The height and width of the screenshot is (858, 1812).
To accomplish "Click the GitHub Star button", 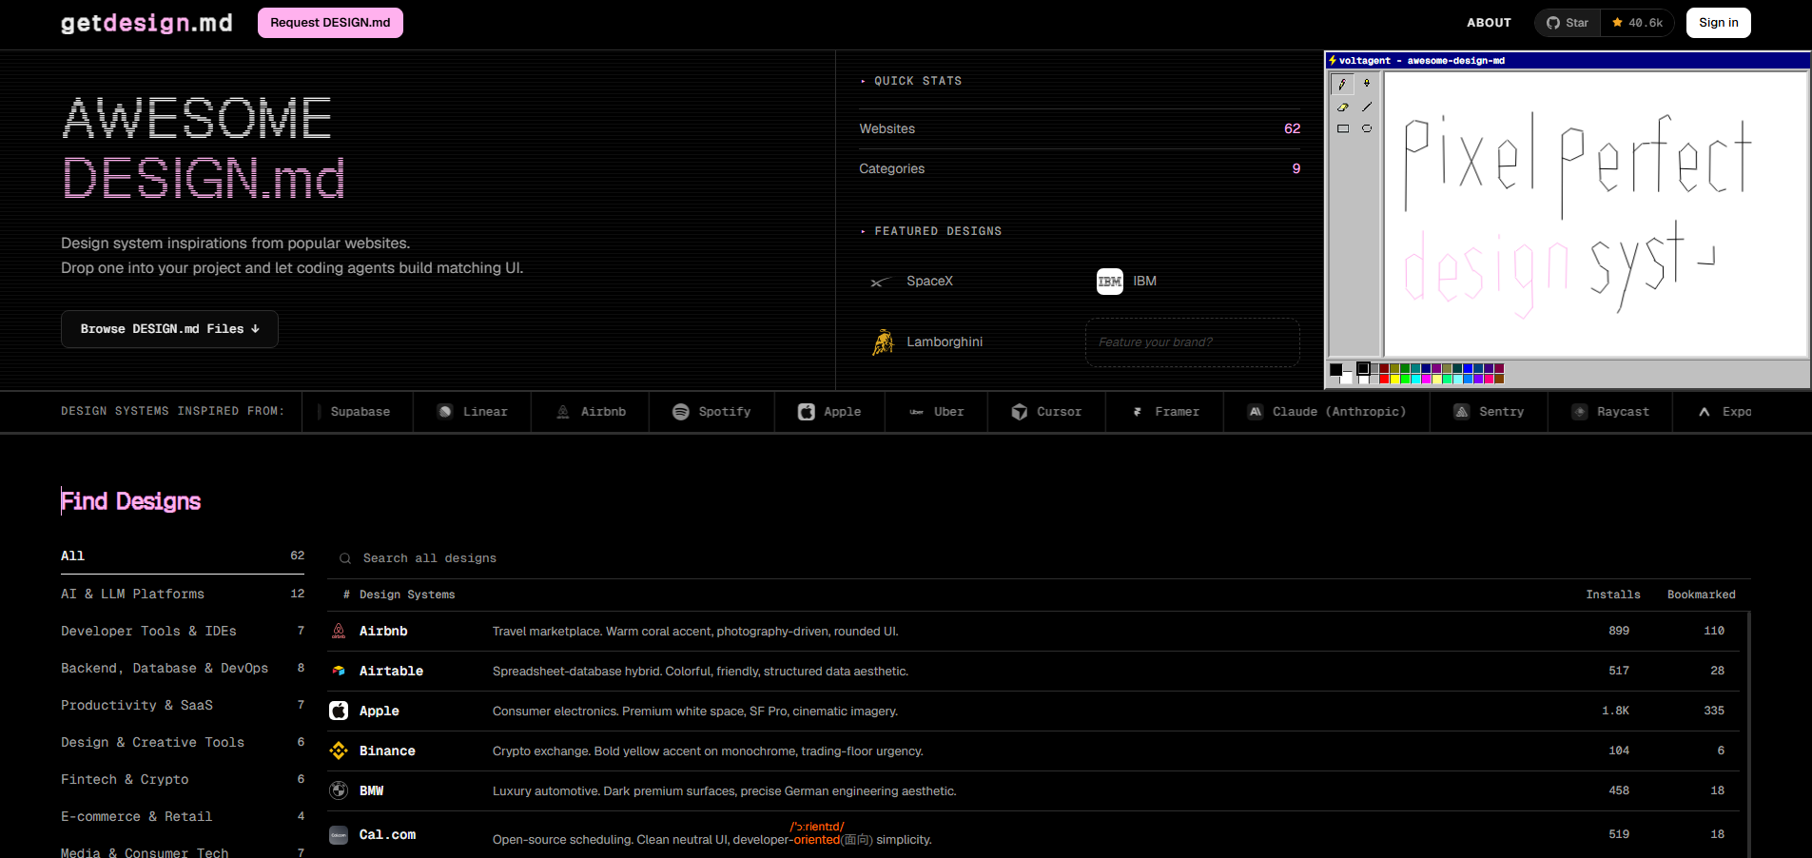I will pyautogui.click(x=1568, y=23).
